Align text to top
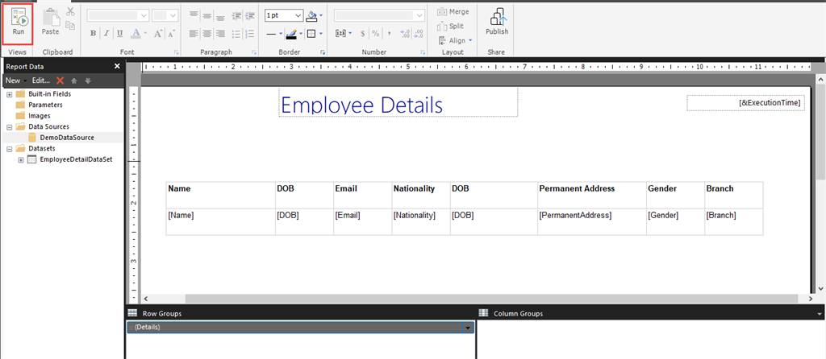The height and width of the screenshot is (359, 826). click(194, 16)
